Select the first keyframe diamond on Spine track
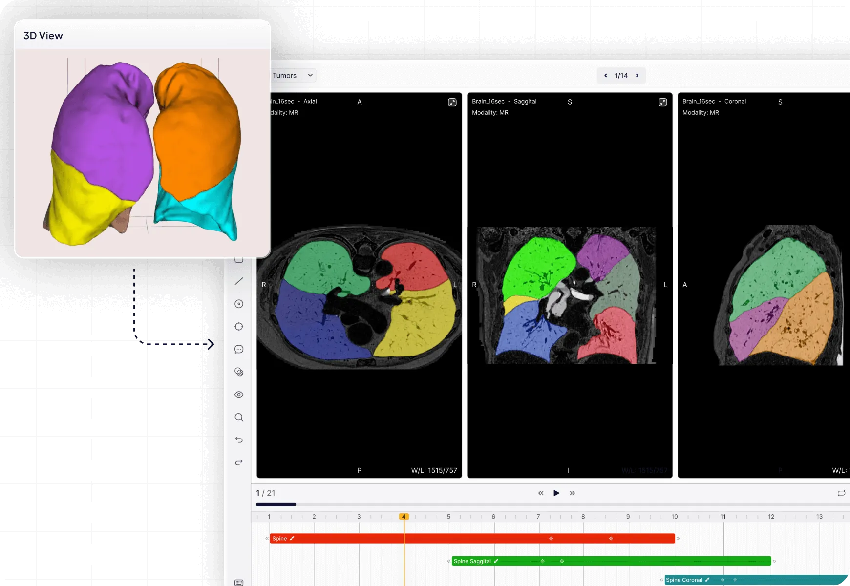 tap(551, 538)
